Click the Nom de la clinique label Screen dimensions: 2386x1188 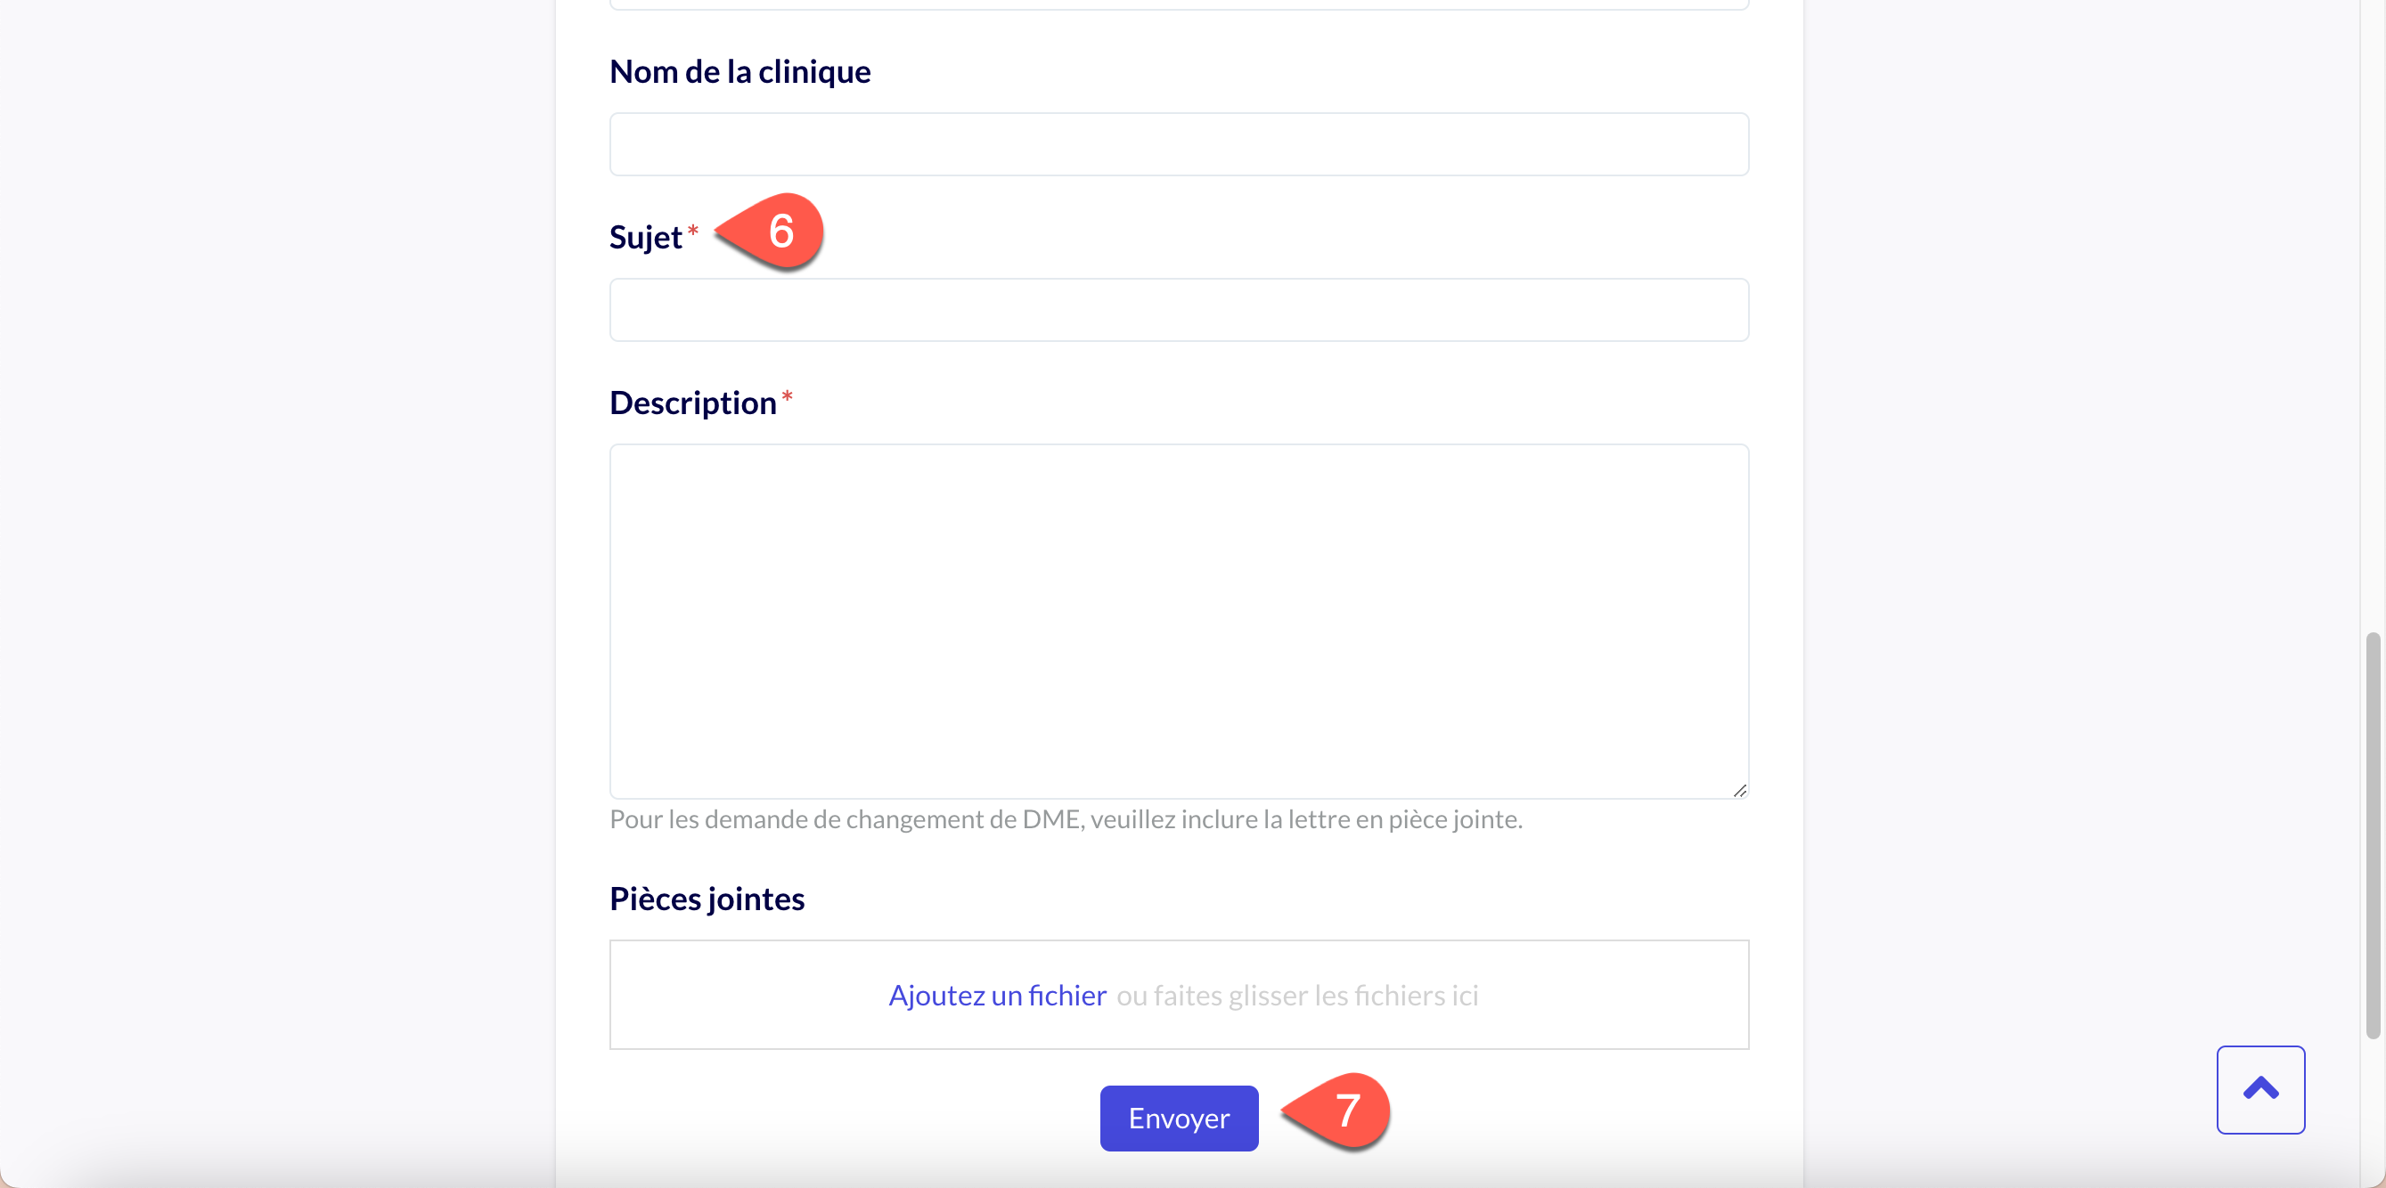[739, 71]
